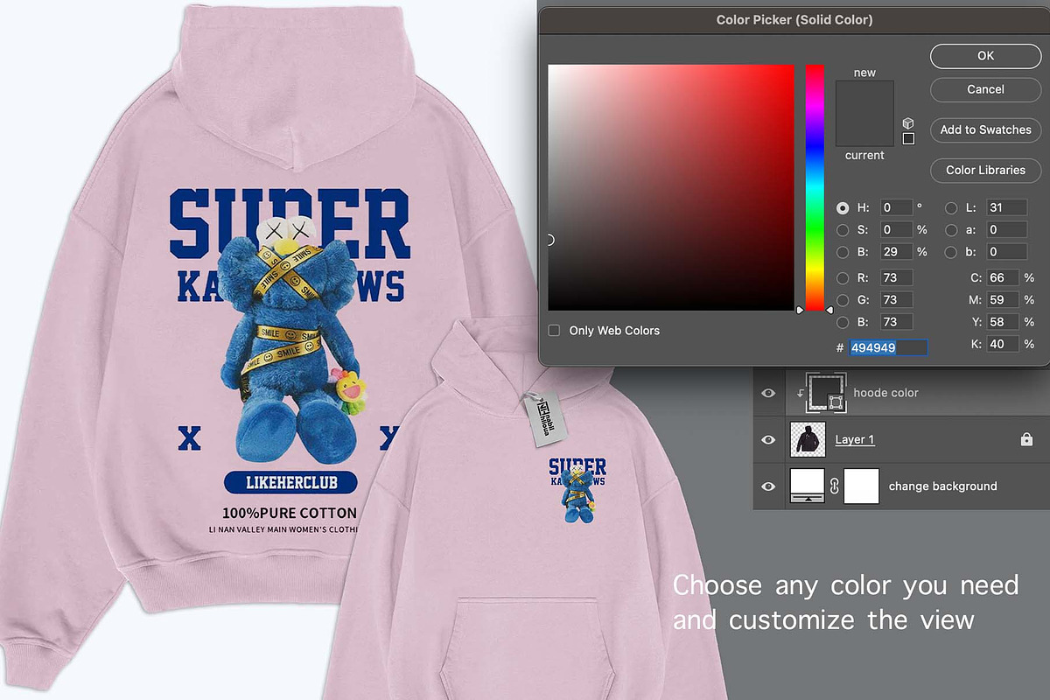Select the S (saturation) radio button
The image size is (1050, 700).
843,230
